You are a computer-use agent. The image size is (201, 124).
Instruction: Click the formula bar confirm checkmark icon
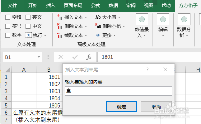point(75,57)
